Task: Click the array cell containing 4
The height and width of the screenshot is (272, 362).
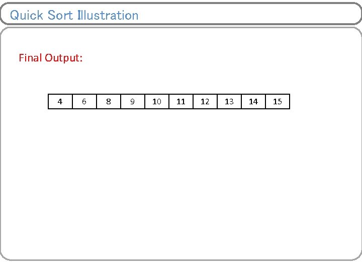Action: coord(60,101)
